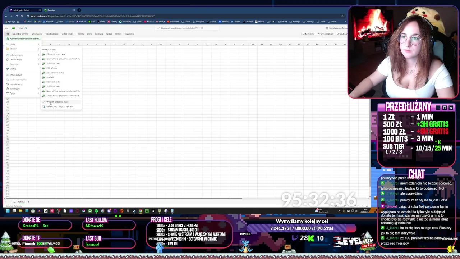Open the all sheets list icon
460x259 pixels.
[x=14, y=202]
